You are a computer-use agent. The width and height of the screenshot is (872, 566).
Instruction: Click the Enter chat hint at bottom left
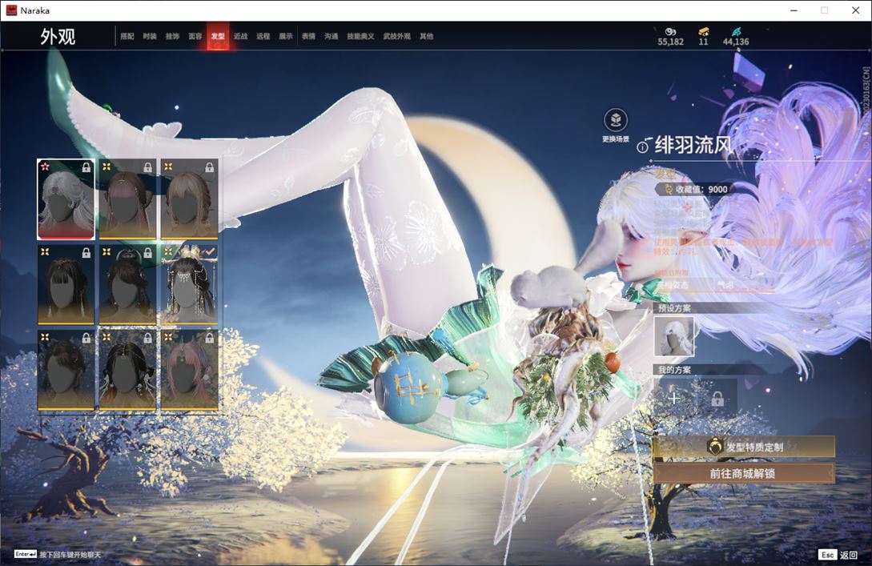click(x=58, y=554)
